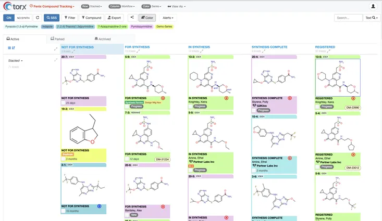382x221 pixels.
Task: Switch to the Parked tab
Action: pos(57,39)
